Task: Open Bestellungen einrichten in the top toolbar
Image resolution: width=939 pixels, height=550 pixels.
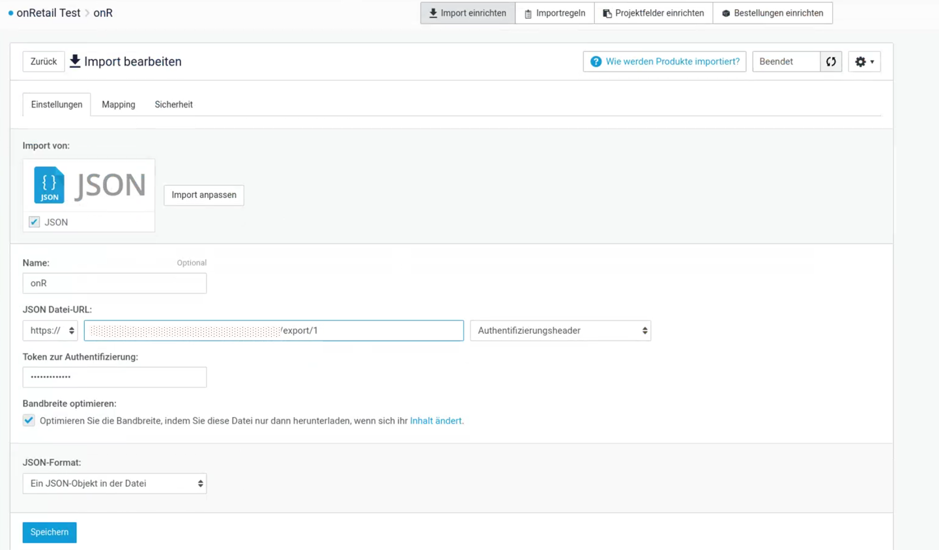Action: coord(772,13)
